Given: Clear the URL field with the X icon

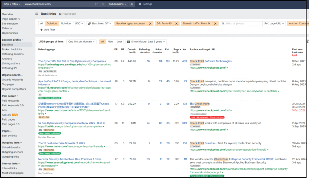Looking at the screenshot, I should click(103, 4).
